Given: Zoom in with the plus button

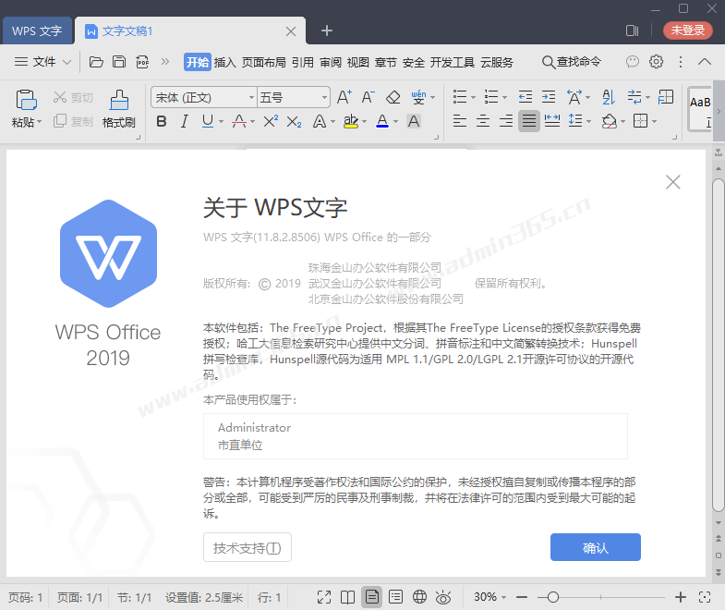Looking at the screenshot, I should (680, 597).
